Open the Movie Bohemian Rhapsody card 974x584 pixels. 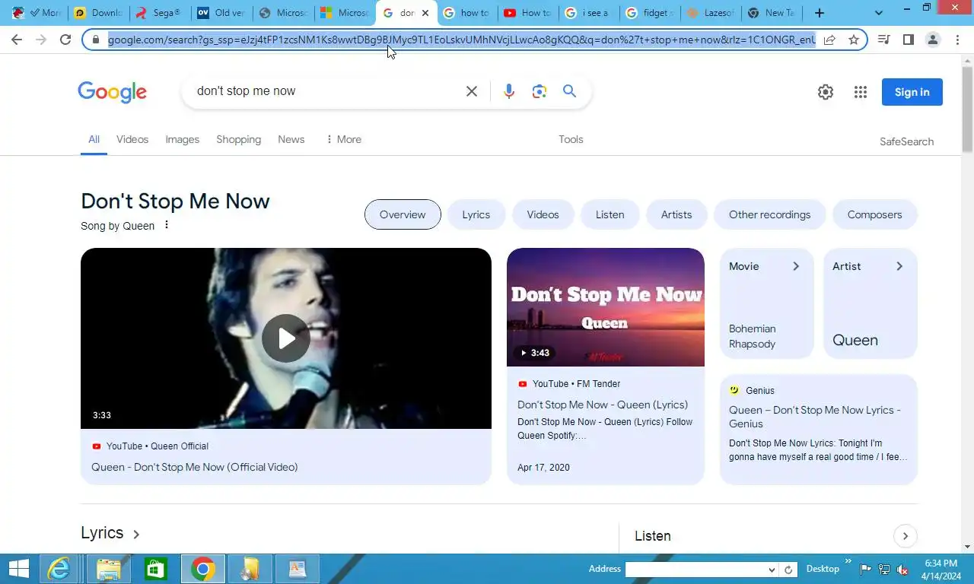tap(767, 303)
